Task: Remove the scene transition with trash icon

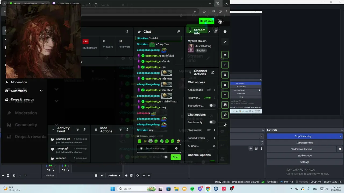Action: (256, 148)
